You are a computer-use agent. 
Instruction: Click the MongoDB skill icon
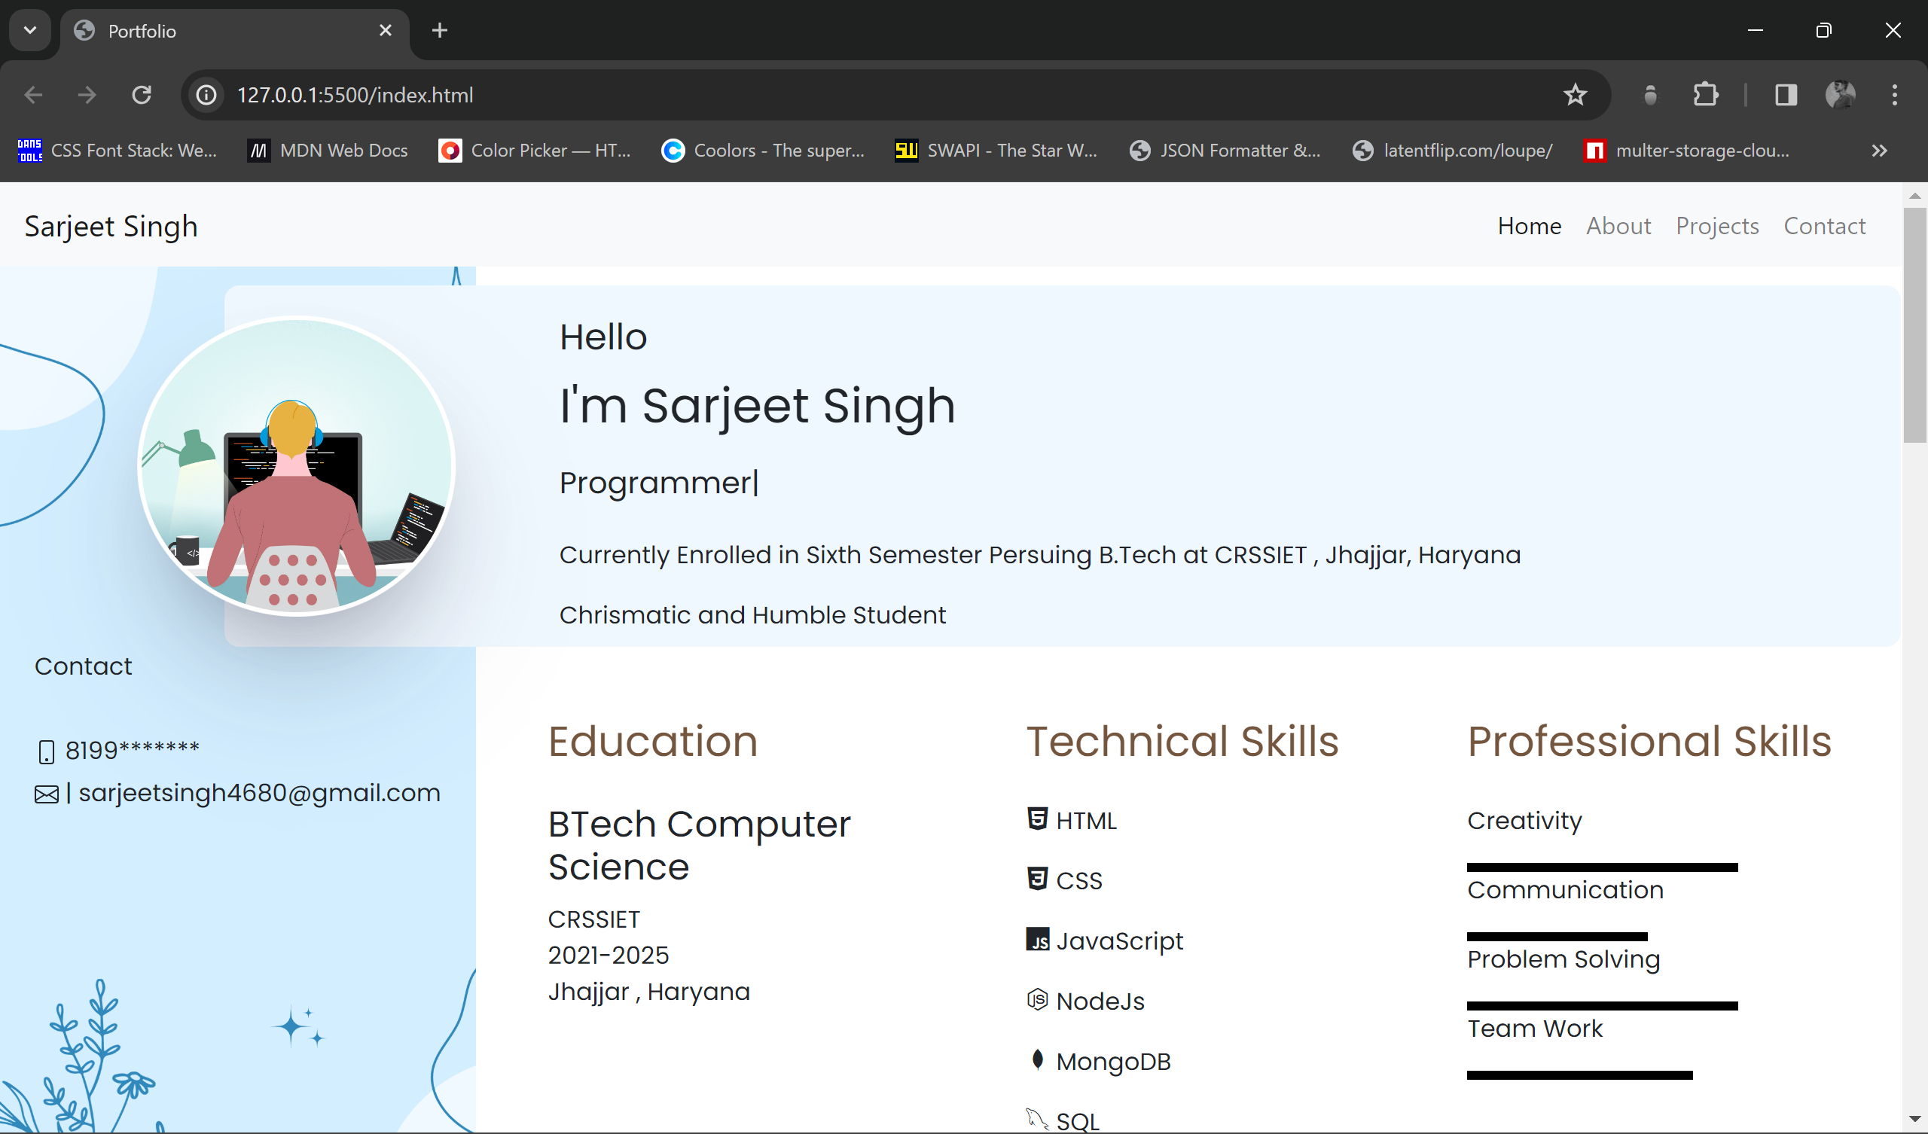(1039, 1059)
